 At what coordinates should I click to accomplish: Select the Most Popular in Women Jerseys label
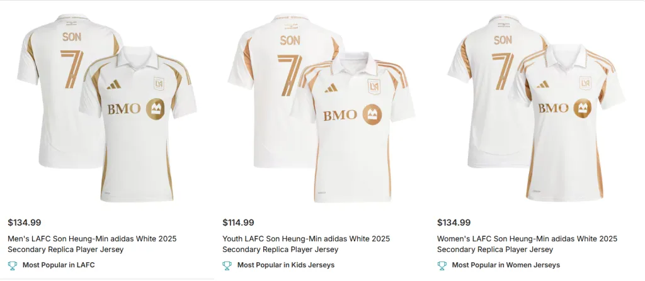tap(506, 265)
